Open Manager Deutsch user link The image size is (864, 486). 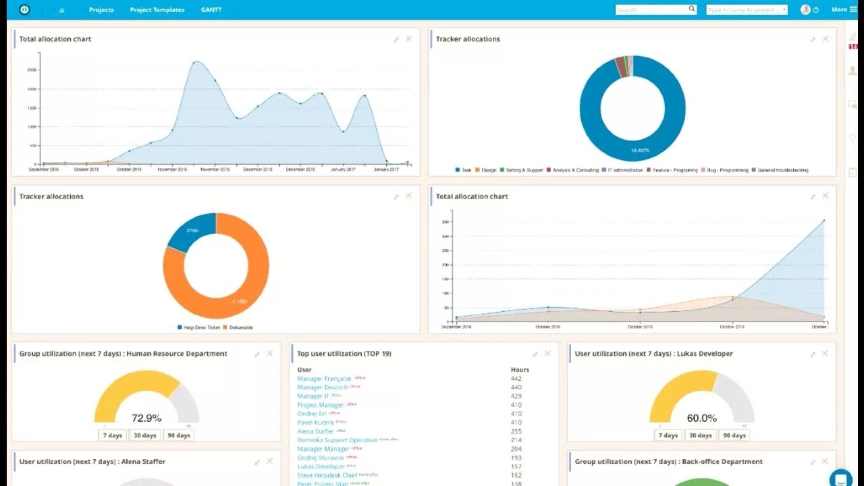pos(323,387)
